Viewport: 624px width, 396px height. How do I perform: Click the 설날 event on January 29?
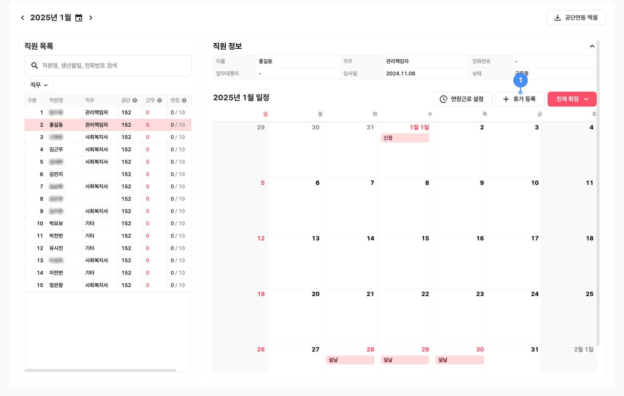[x=404, y=360]
